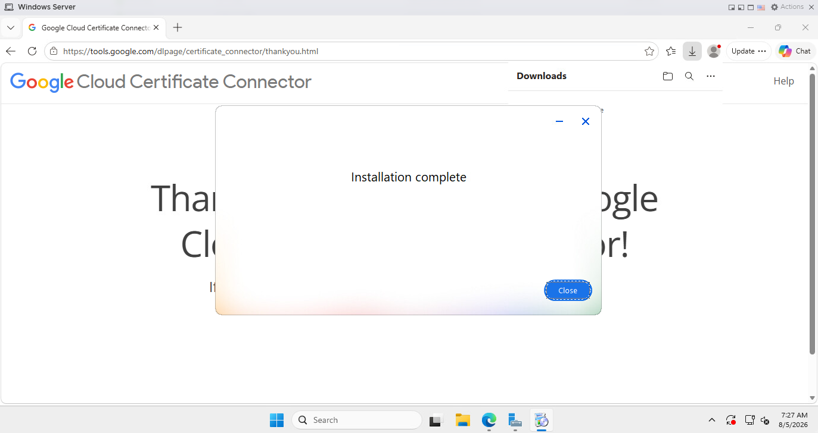818x433 pixels.
Task: Click the network status tray icon
Action: tap(750, 420)
